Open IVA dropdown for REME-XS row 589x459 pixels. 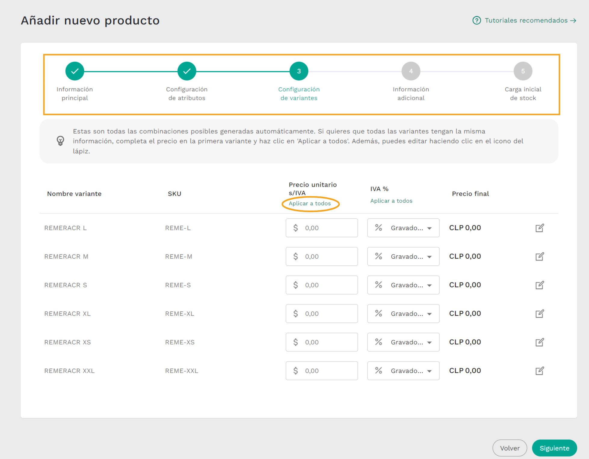(x=403, y=342)
